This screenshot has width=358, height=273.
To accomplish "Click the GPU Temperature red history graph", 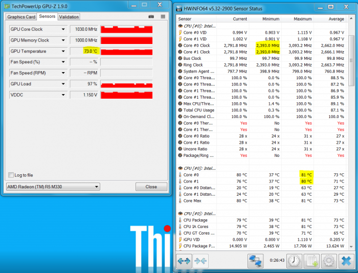I will [x=127, y=51].
